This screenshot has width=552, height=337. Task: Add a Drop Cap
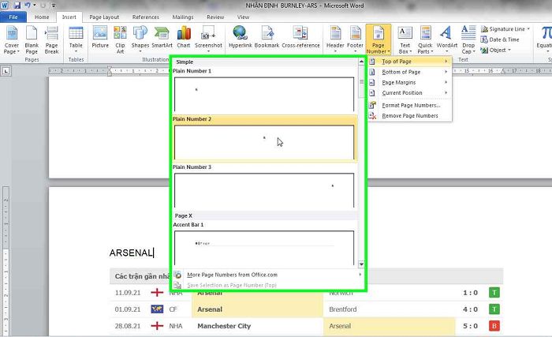468,39
